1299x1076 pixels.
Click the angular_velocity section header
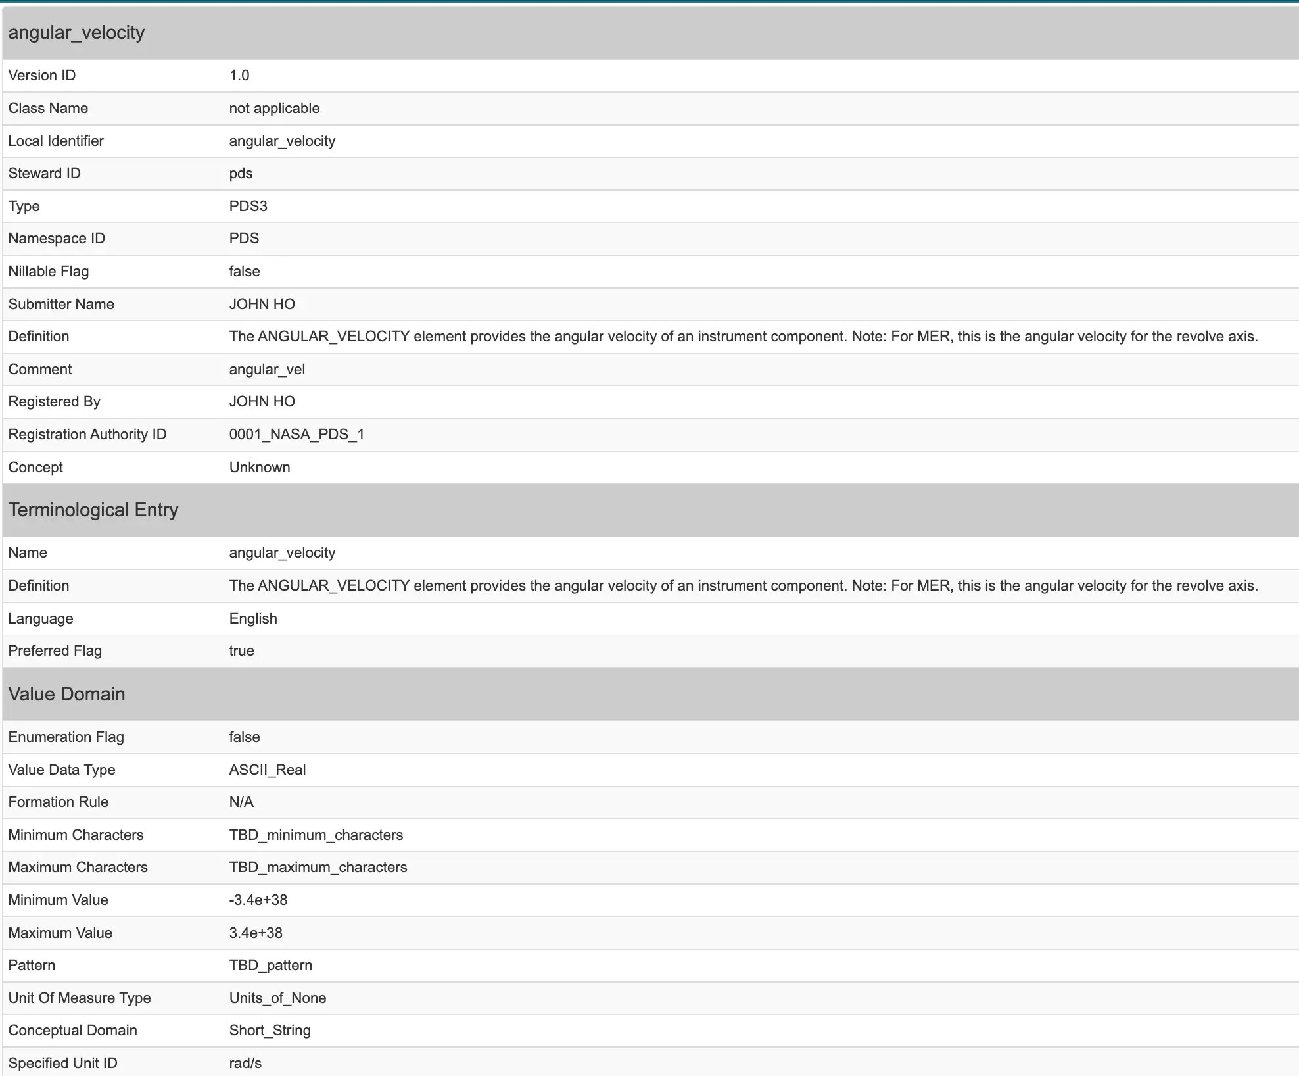coord(76,33)
